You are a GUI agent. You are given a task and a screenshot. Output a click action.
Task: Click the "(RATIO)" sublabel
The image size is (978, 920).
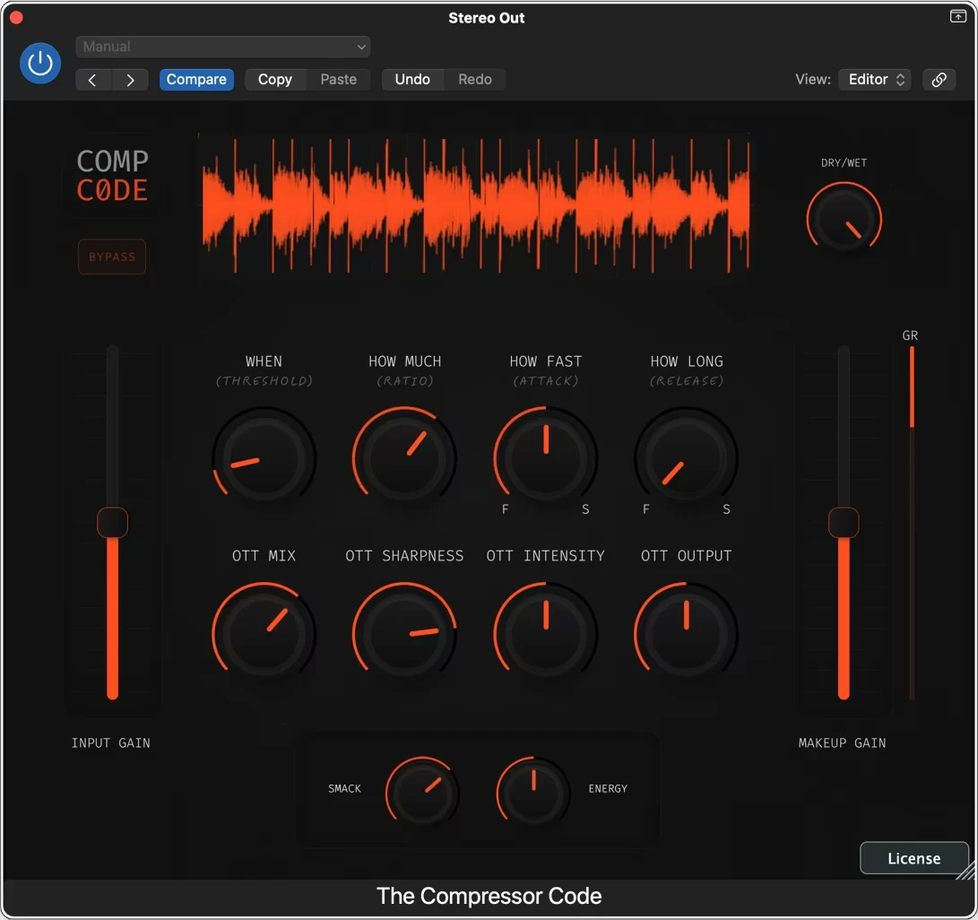tap(404, 380)
